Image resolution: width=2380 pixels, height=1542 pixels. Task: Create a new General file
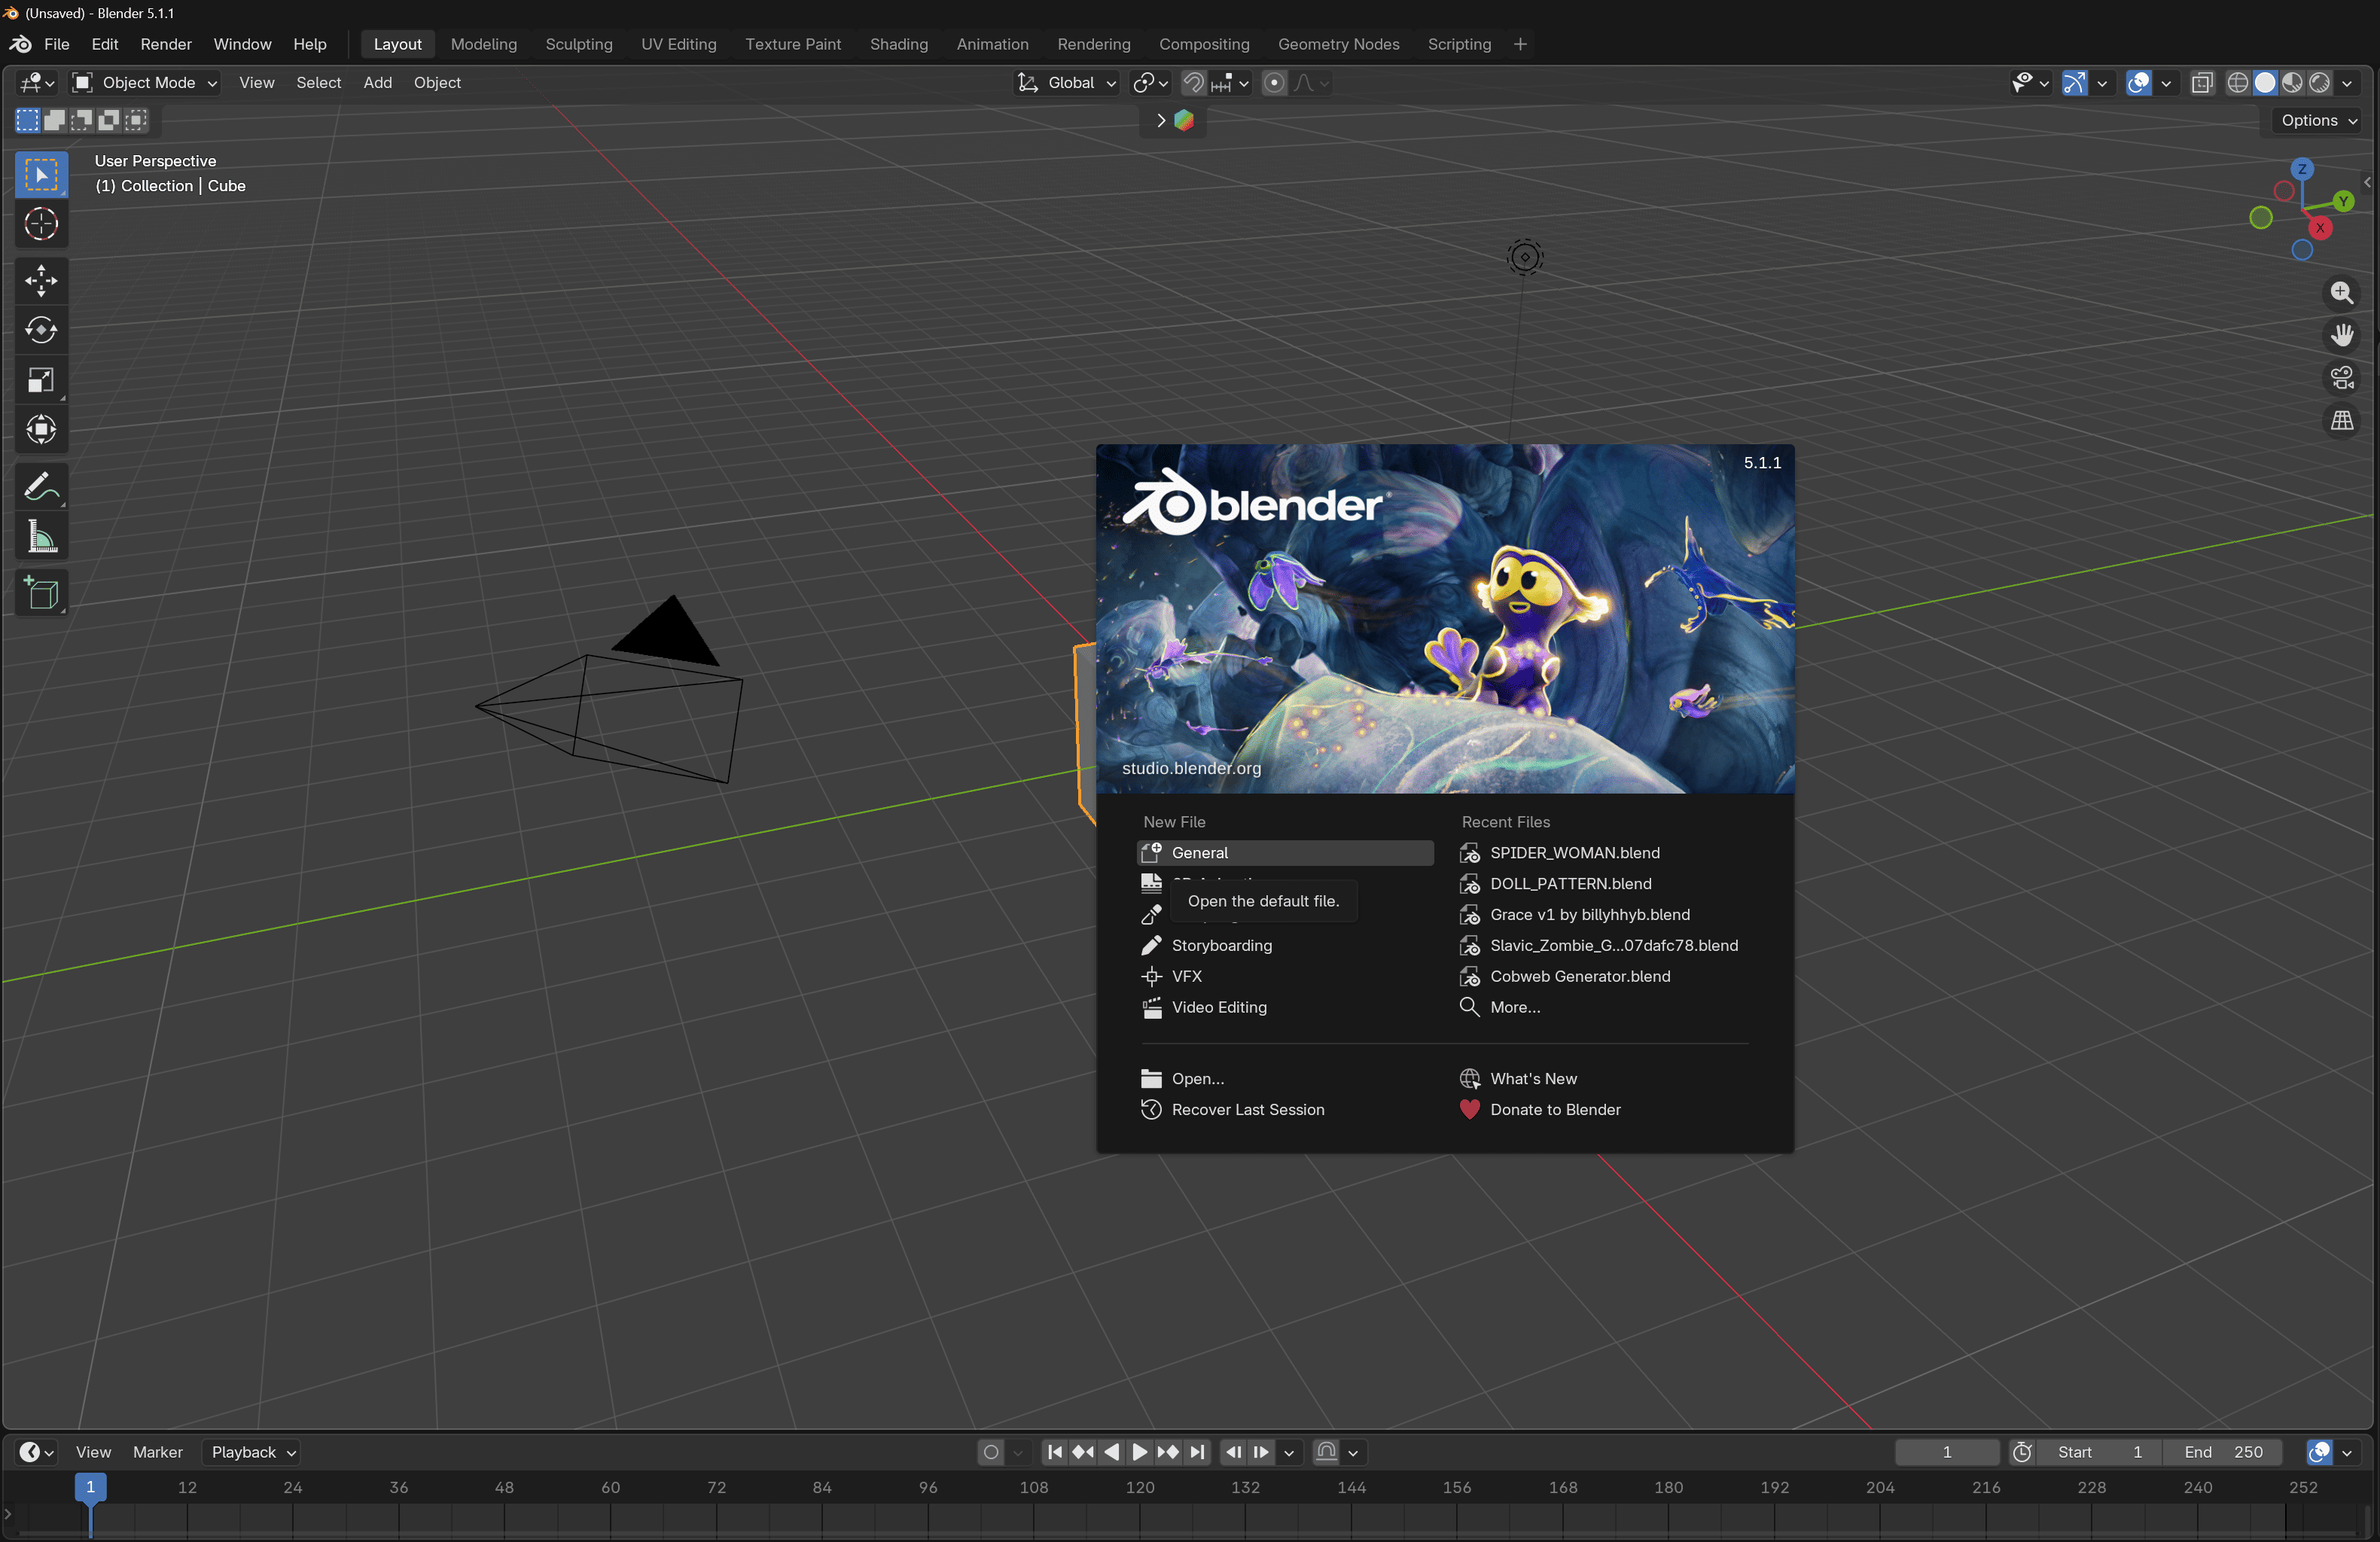(x=1285, y=853)
